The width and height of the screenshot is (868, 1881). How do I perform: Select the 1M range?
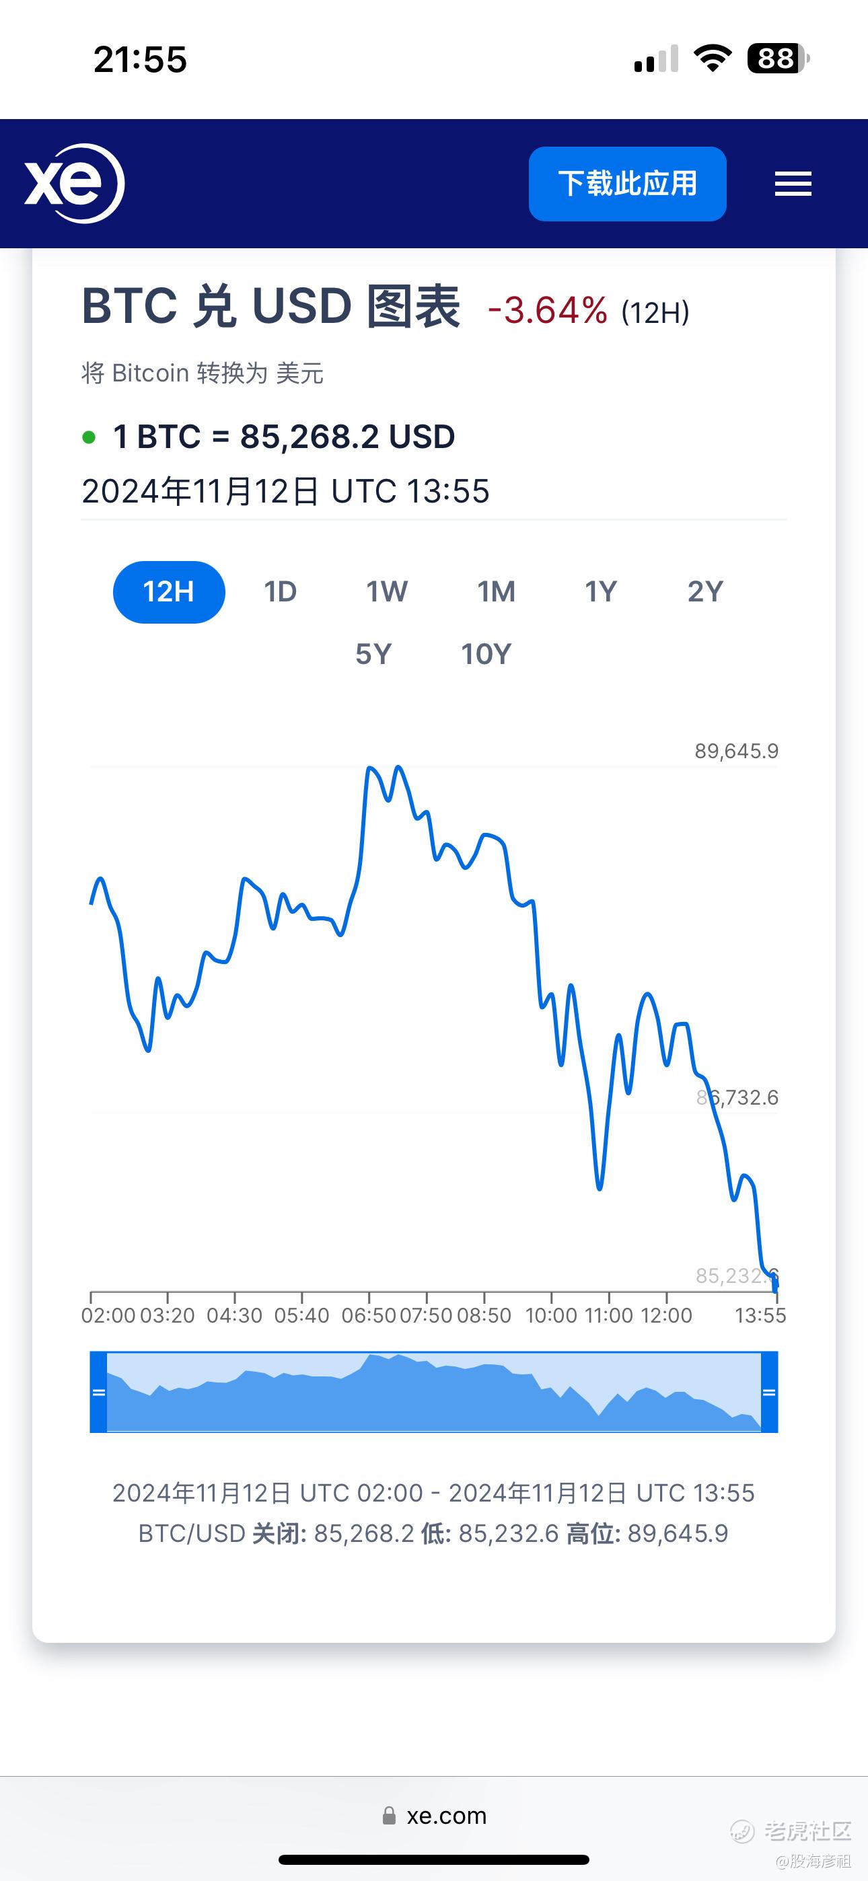[x=496, y=591]
